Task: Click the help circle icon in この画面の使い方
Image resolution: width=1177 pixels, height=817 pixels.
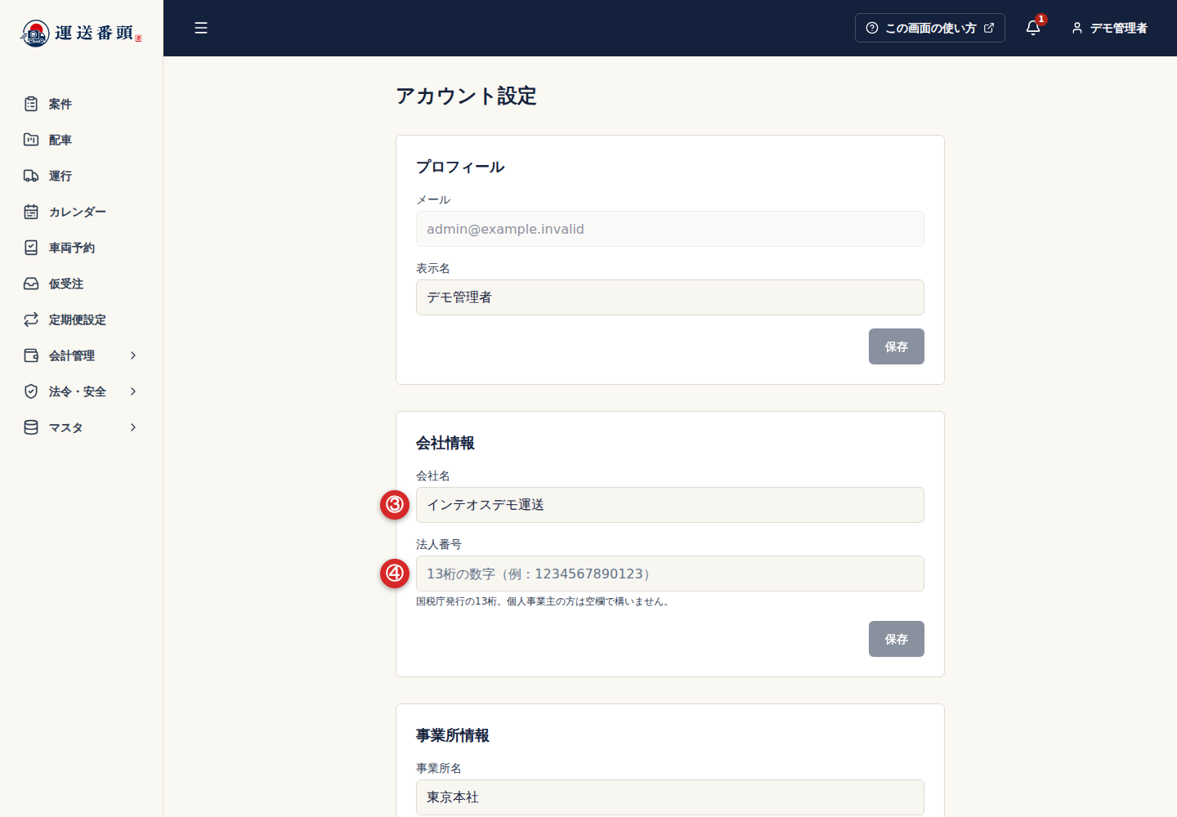Action: (872, 28)
